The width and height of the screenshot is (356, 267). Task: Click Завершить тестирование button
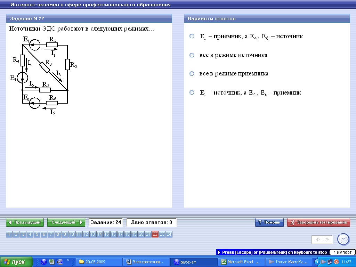click(x=318, y=222)
